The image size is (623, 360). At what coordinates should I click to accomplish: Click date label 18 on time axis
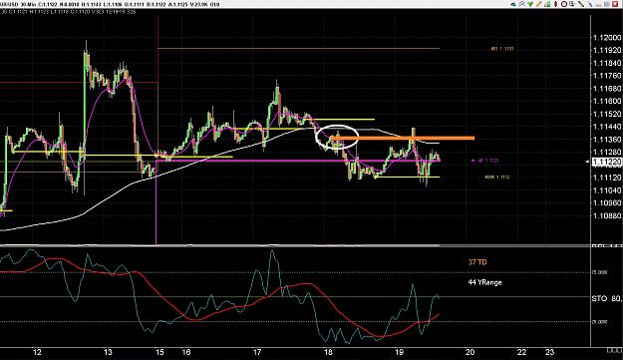pyautogui.click(x=328, y=352)
